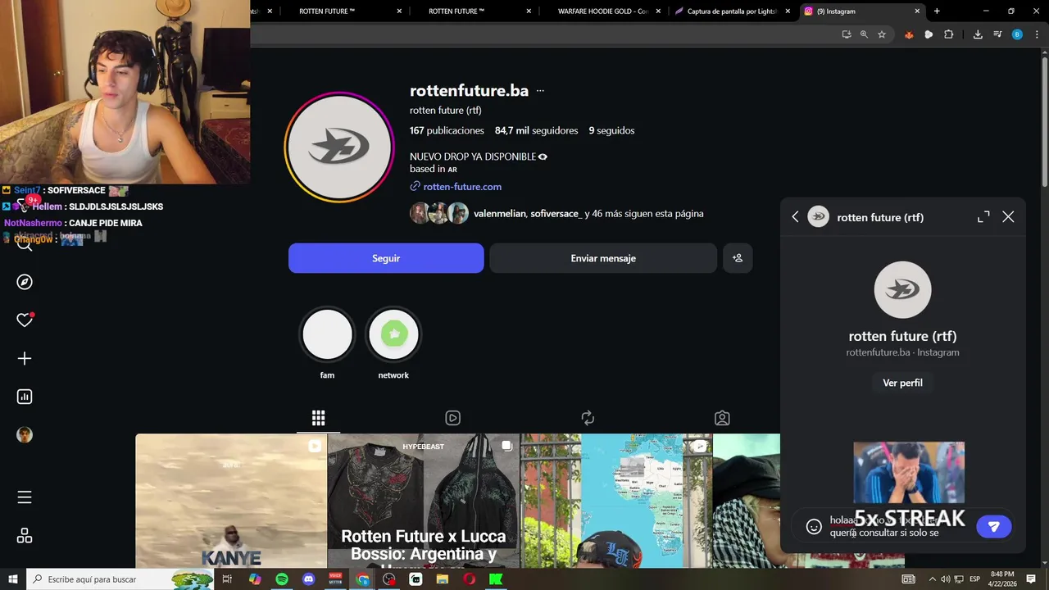Show hidden system tray icons chevron

coord(933,579)
